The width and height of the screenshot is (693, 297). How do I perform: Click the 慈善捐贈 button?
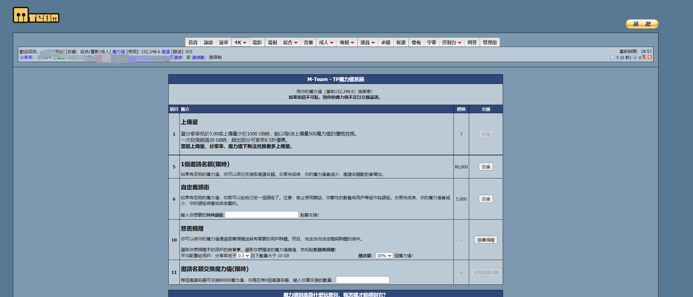486,240
